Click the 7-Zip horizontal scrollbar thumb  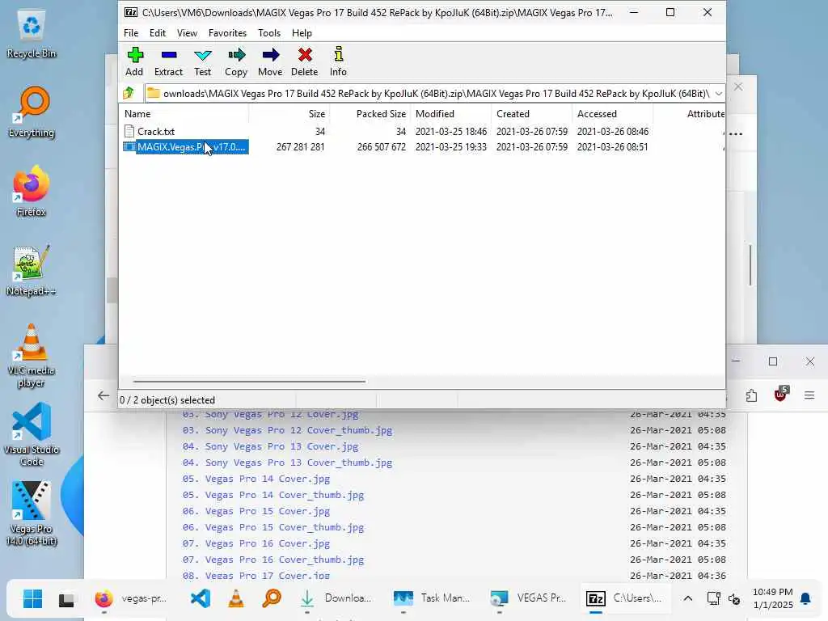coord(249,381)
